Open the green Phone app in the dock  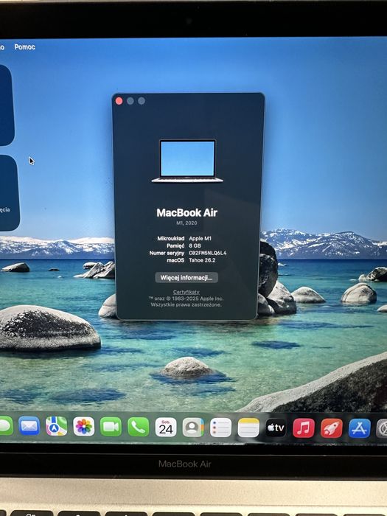pyautogui.click(x=139, y=427)
